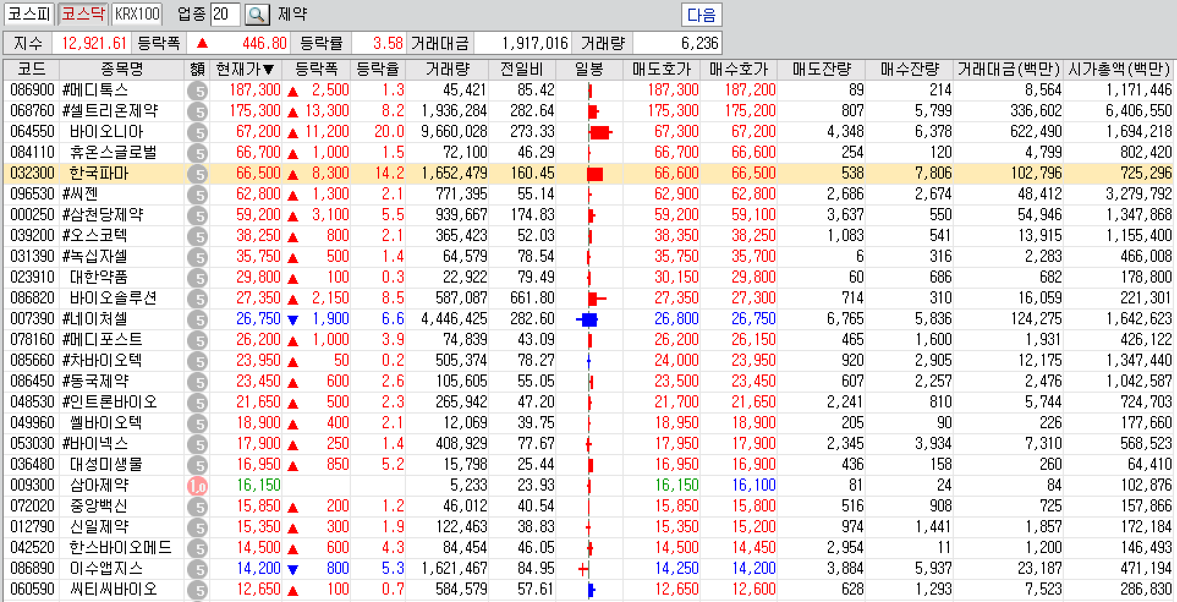Click 삼아제약 current price 16,150
Image resolution: width=1177 pixels, height=602 pixels.
click(259, 486)
